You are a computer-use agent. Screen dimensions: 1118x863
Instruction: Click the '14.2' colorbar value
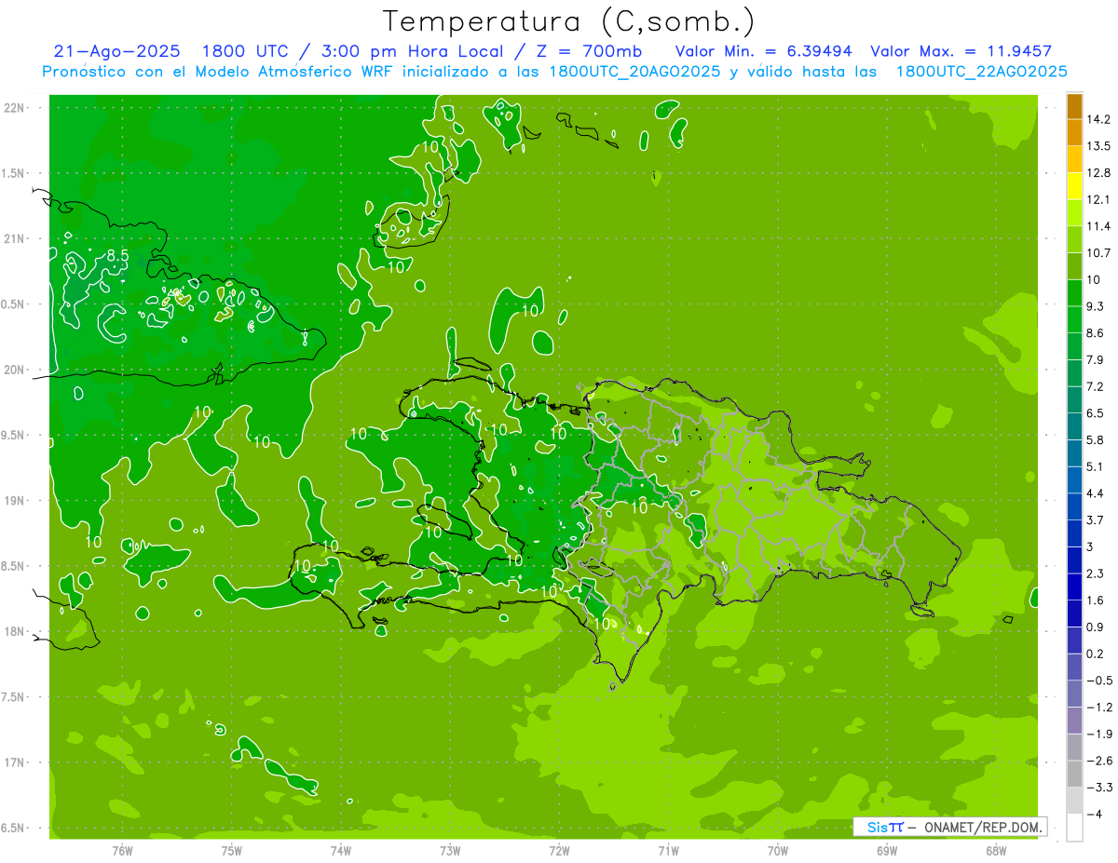pos(1098,119)
